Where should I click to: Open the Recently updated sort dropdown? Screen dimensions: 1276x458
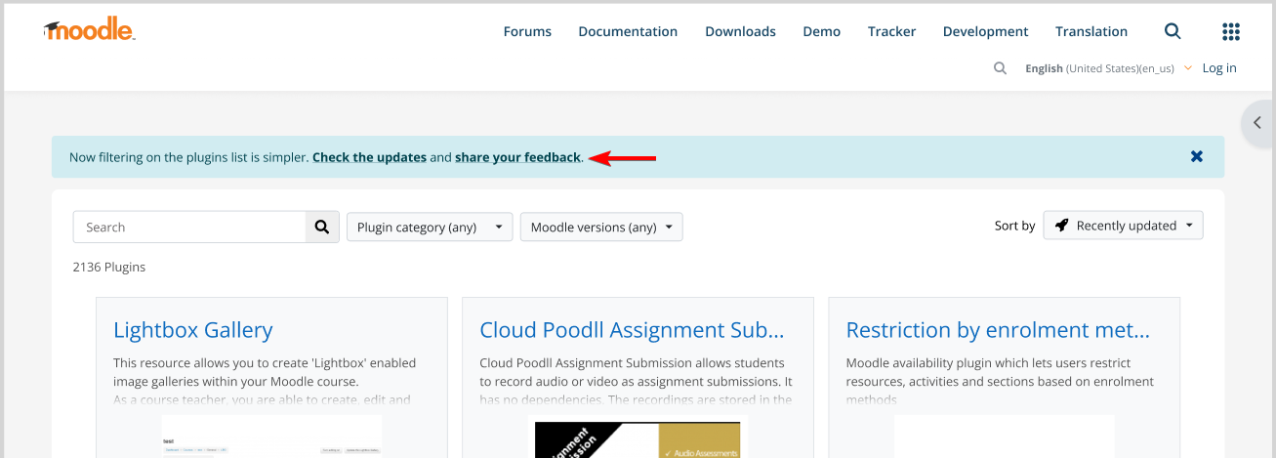point(1124,226)
